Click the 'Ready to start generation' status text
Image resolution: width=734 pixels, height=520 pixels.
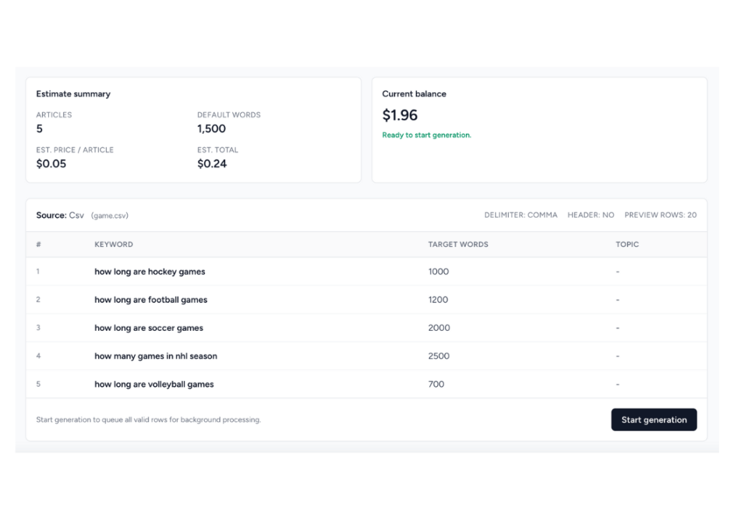426,135
